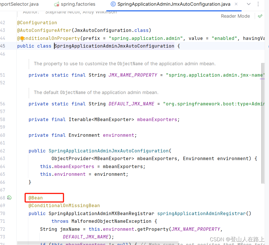The height and width of the screenshot is (245, 269).
Task: Click the @Bean annotation
Action: [x=35, y=198]
